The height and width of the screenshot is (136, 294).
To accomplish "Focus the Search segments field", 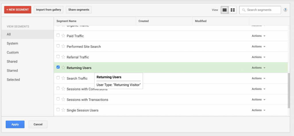I will coord(260,10).
